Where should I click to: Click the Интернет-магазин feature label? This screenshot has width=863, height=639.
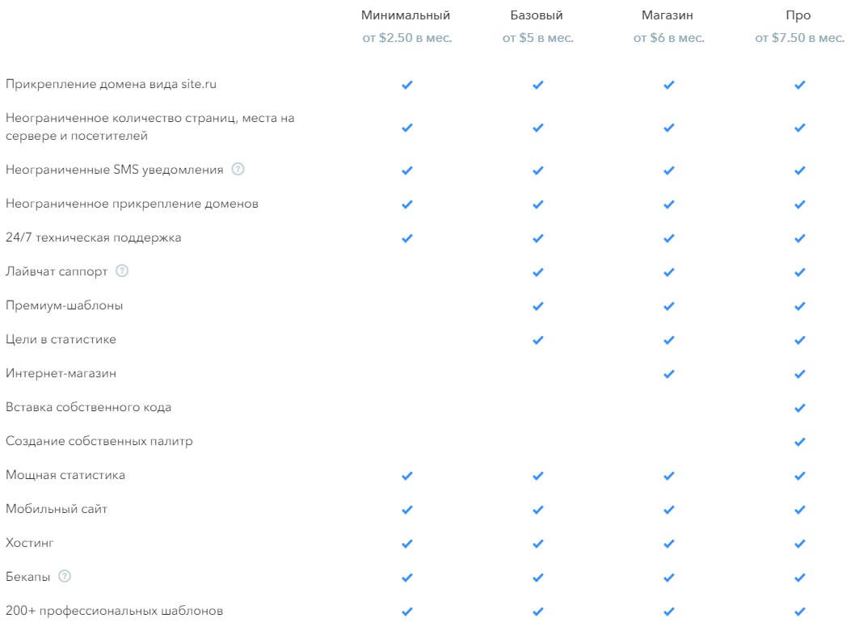point(61,373)
